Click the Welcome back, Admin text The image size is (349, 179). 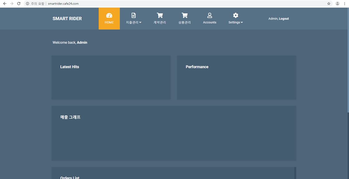(x=70, y=42)
